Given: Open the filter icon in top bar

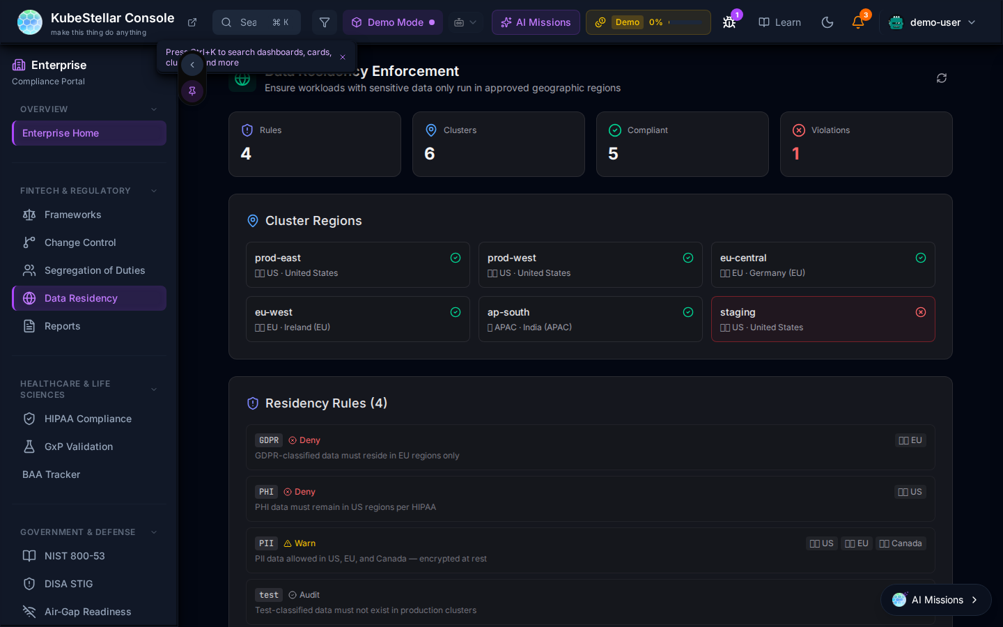Looking at the screenshot, I should pyautogui.click(x=325, y=22).
